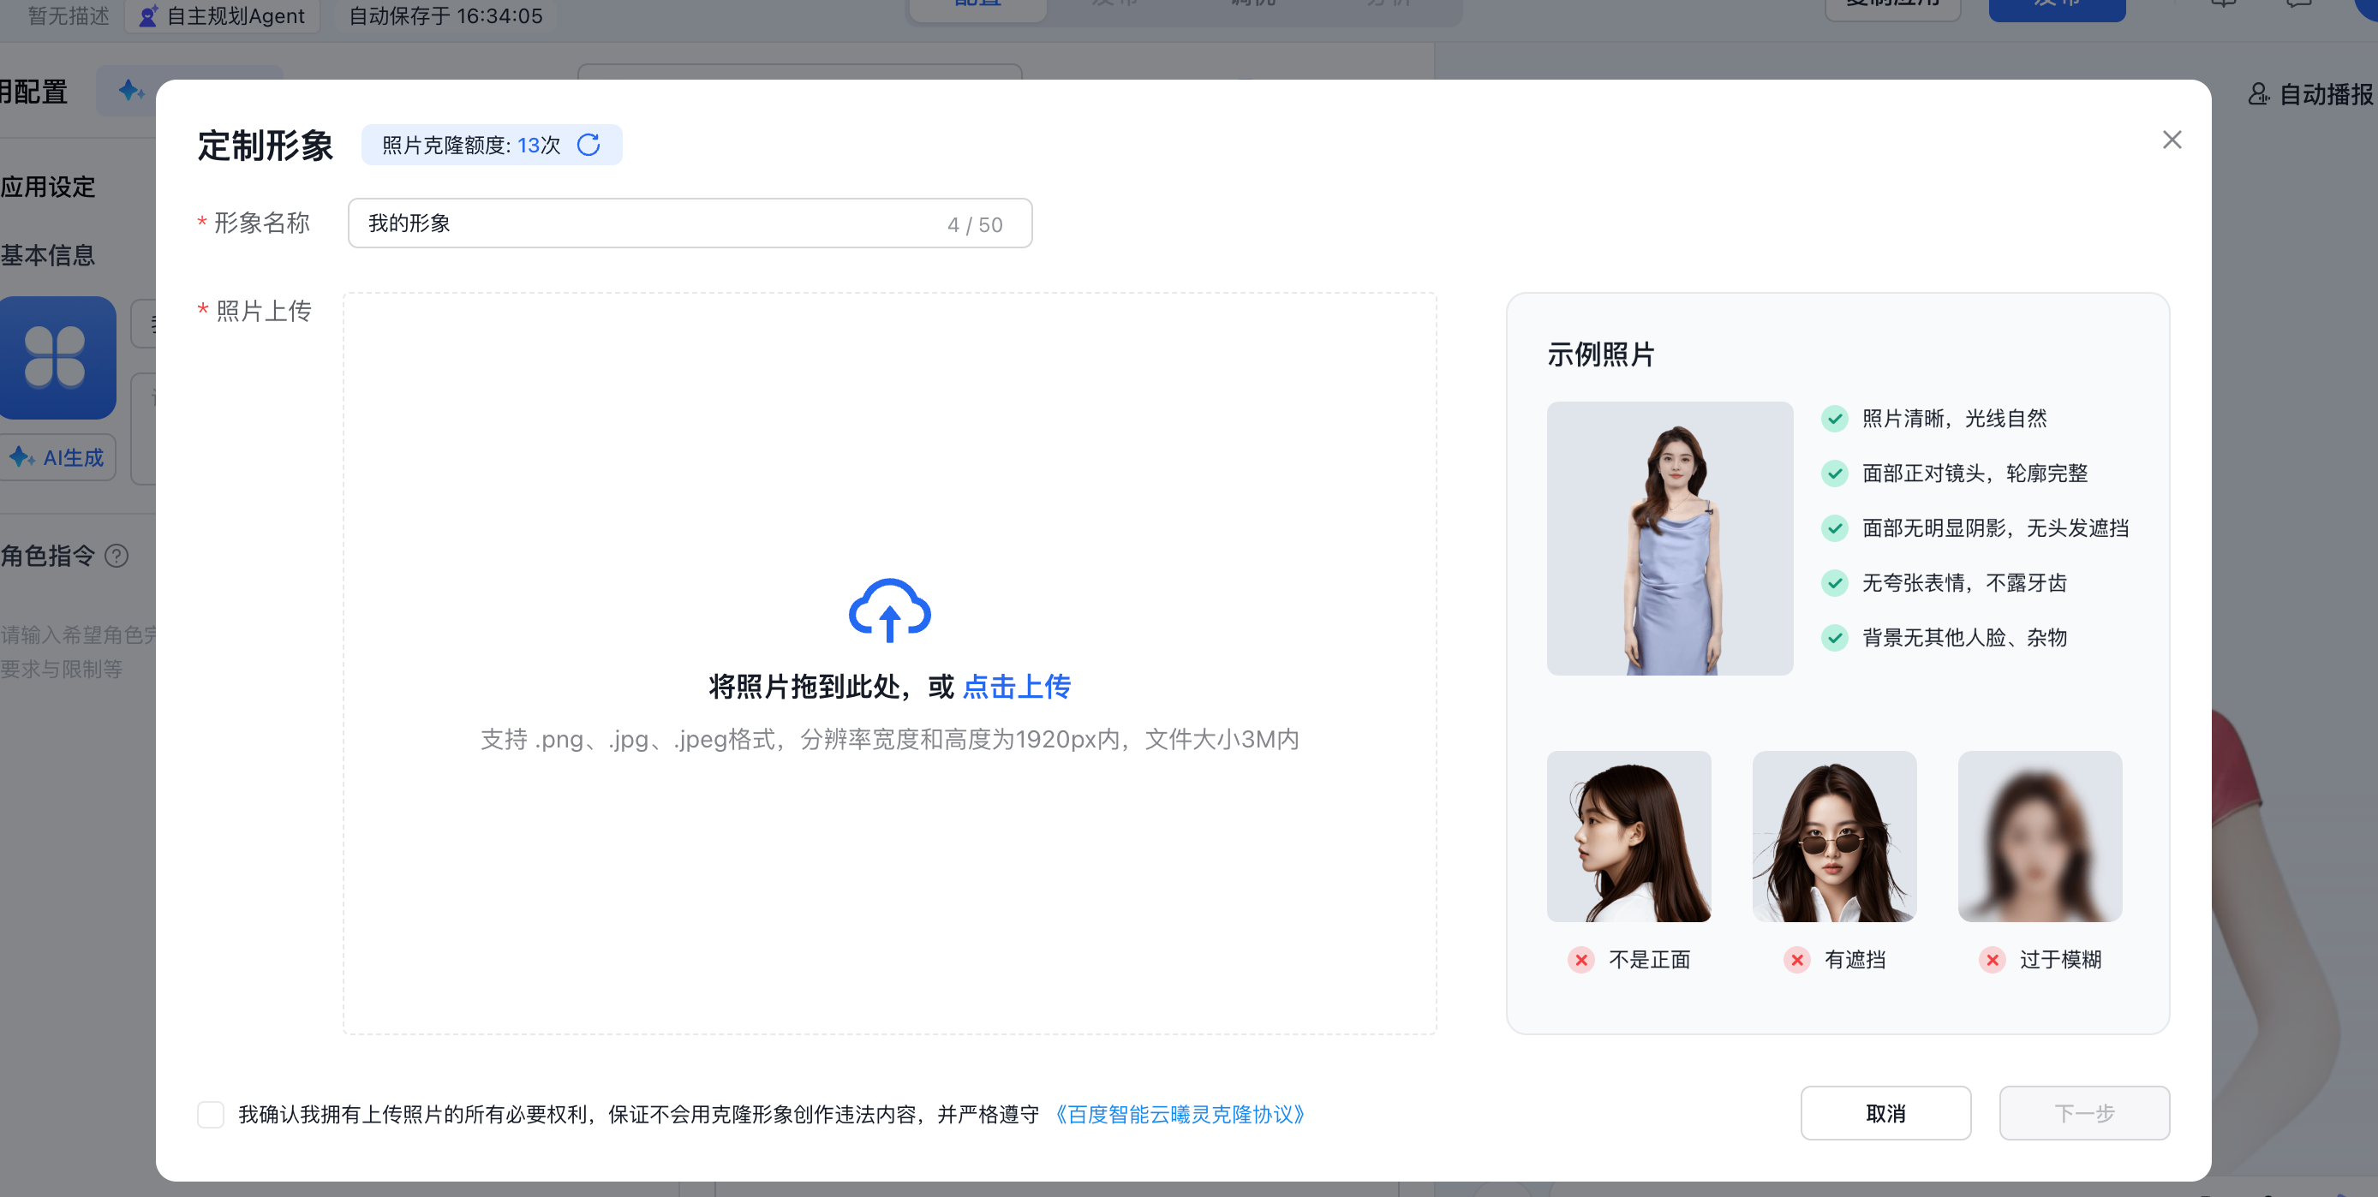The image size is (2378, 1197).
Task: Click the red X beside 不是正面
Action: click(x=1580, y=960)
